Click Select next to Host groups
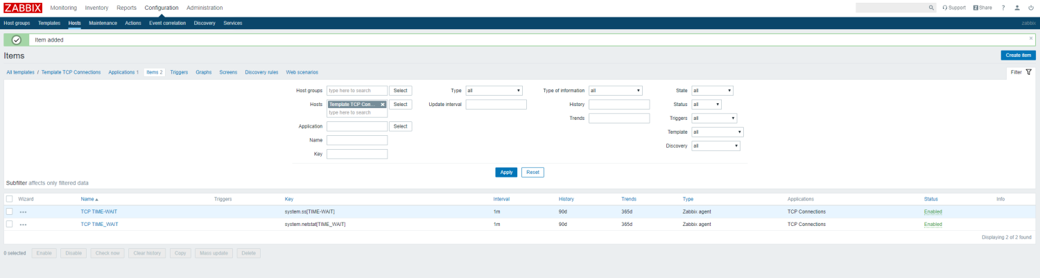Viewport: 1040px width, 278px height. [401, 91]
